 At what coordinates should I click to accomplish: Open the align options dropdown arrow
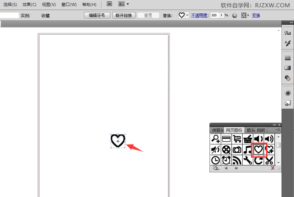pyautogui.click(x=248, y=16)
